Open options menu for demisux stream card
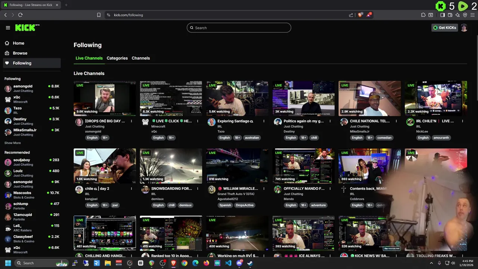Image resolution: width=478 pixels, height=269 pixels. pos(198,189)
